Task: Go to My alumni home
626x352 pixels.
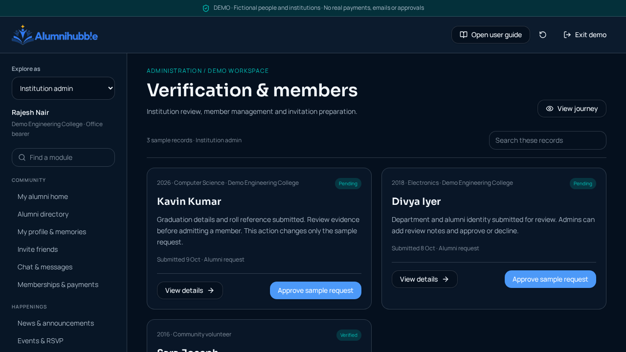Action: click(43, 197)
